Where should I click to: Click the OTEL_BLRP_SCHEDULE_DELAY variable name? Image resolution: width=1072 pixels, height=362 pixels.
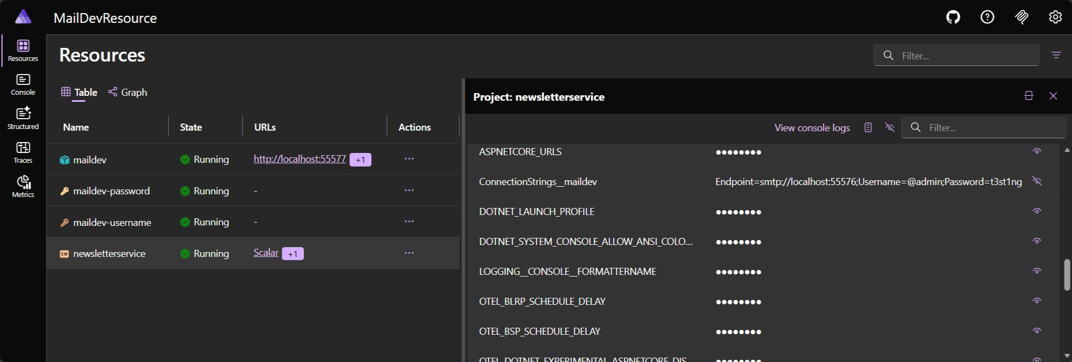(x=542, y=301)
